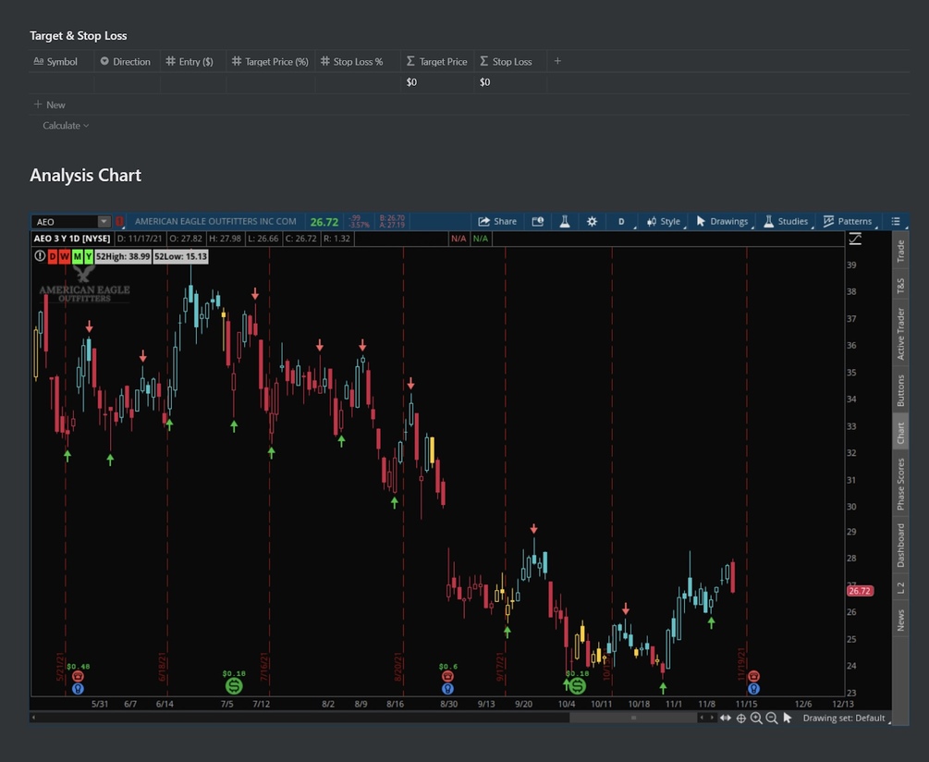Image resolution: width=929 pixels, height=762 pixels.
Task: Click the red alert icon beside symbol box
Action: tap(119, 222)
